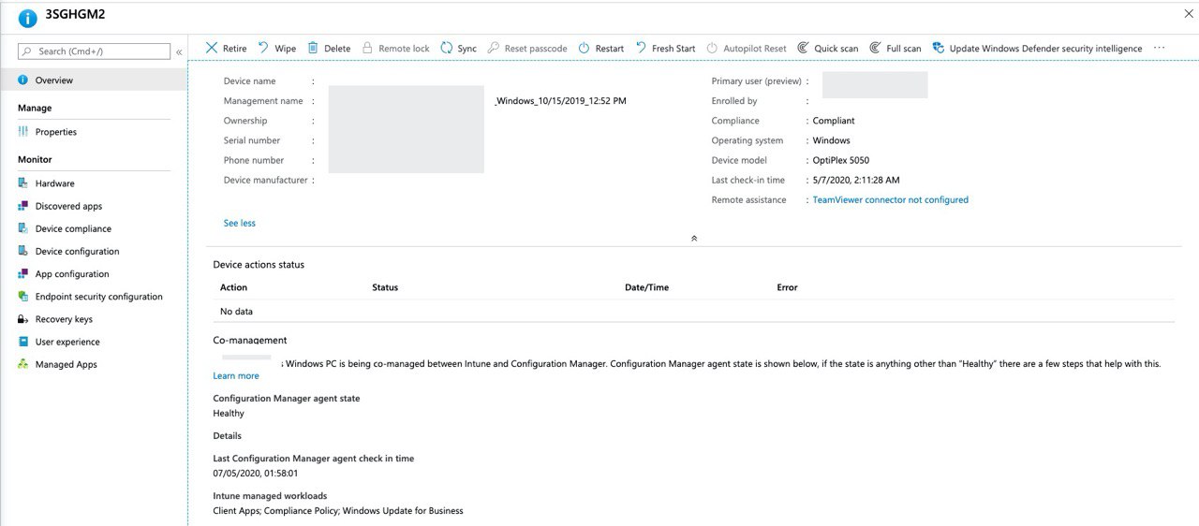The height and width of the screenshot is (526, 1199).
Task: Click the Properties bars icon
Action: [x=23, y=132]
